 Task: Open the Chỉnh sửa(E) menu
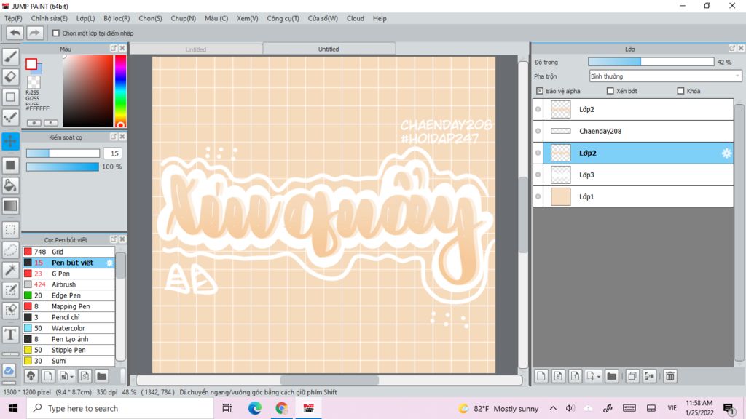tap(49, 18)
